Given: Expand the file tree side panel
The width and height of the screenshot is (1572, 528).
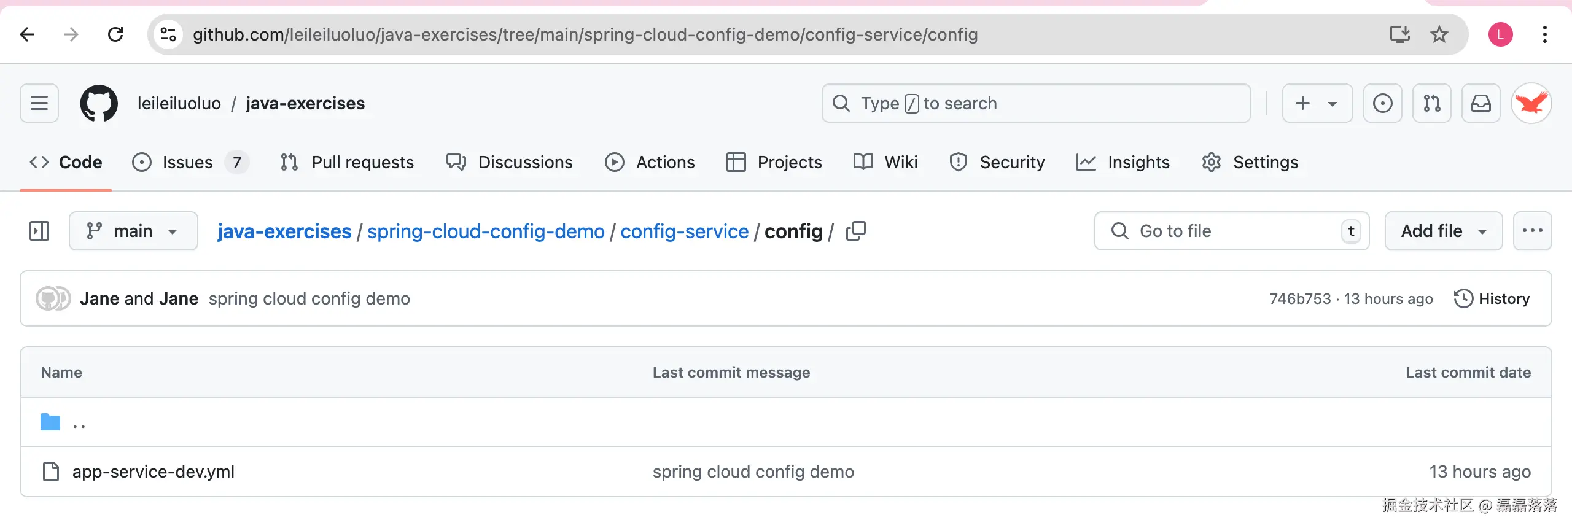Looking at the screenshot, I should pyautogui.click(x=39, y=231).
